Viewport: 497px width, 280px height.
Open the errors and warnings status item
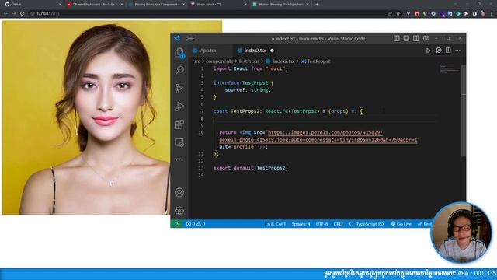pyautogui.click(x=196, y=224)
